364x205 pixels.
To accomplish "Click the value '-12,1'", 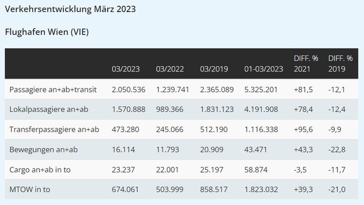I will click(x=337, y=90).
